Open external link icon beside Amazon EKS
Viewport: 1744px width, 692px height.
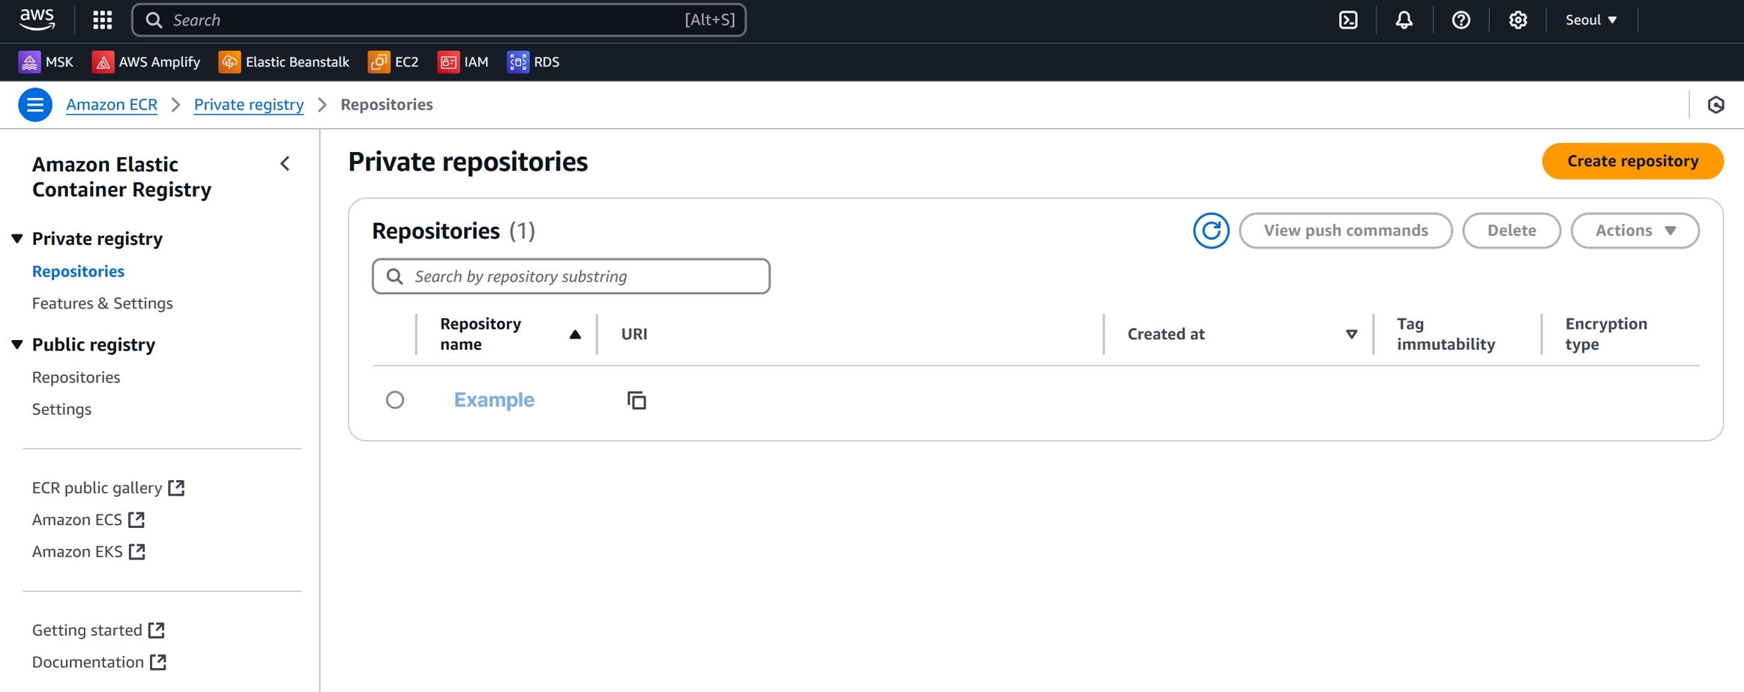coord(136,552)
